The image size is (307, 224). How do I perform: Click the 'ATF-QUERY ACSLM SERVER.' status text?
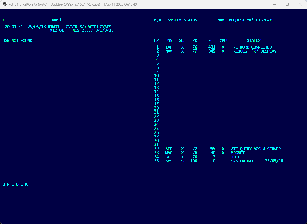click(257, 149)
